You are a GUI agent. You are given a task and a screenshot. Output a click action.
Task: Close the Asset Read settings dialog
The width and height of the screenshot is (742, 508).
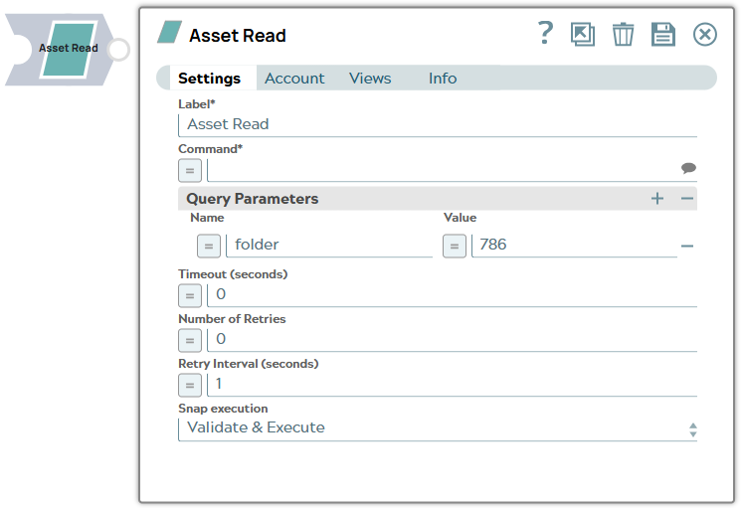704,35
